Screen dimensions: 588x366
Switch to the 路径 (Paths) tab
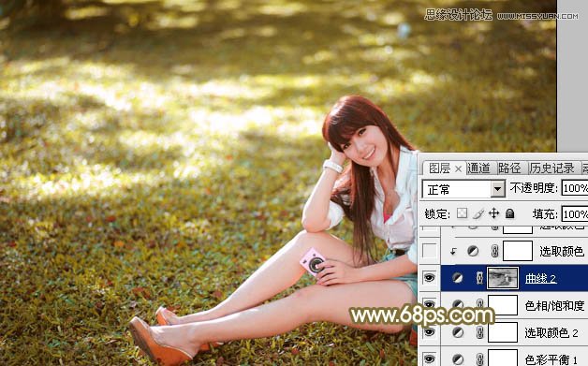(509, 168)
